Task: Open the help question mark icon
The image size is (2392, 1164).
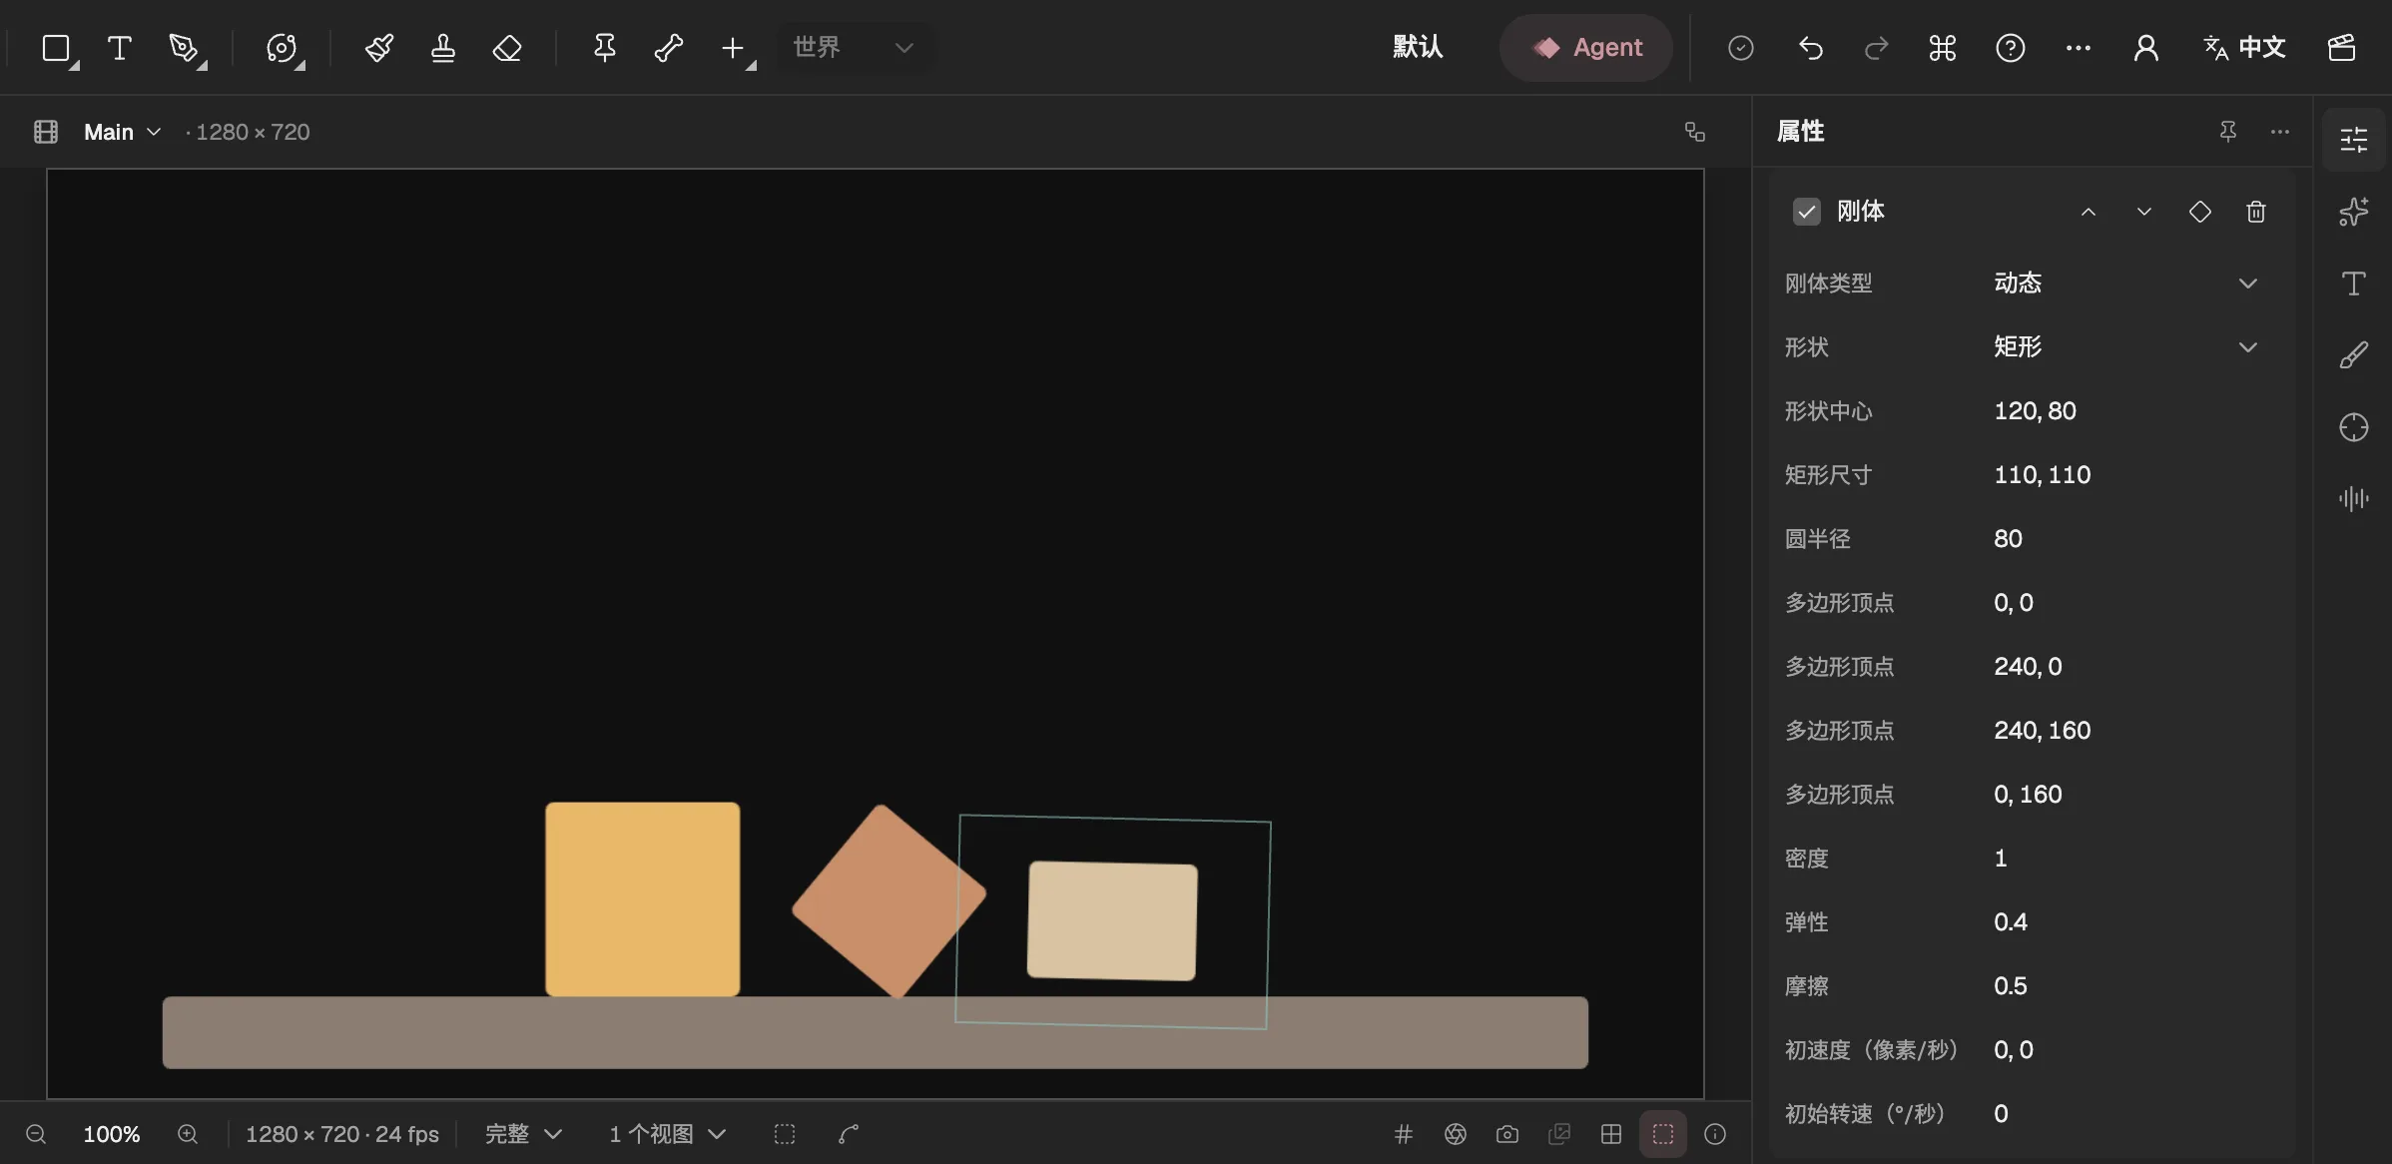Action: [2011, 48]
